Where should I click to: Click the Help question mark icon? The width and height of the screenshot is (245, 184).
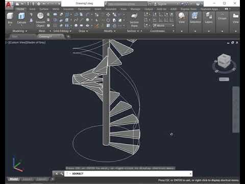pyautogui.click(x=198, y=4)
